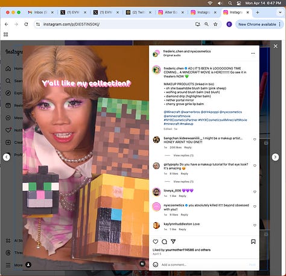Open the Explore compass icon

[x=8, y=93]
